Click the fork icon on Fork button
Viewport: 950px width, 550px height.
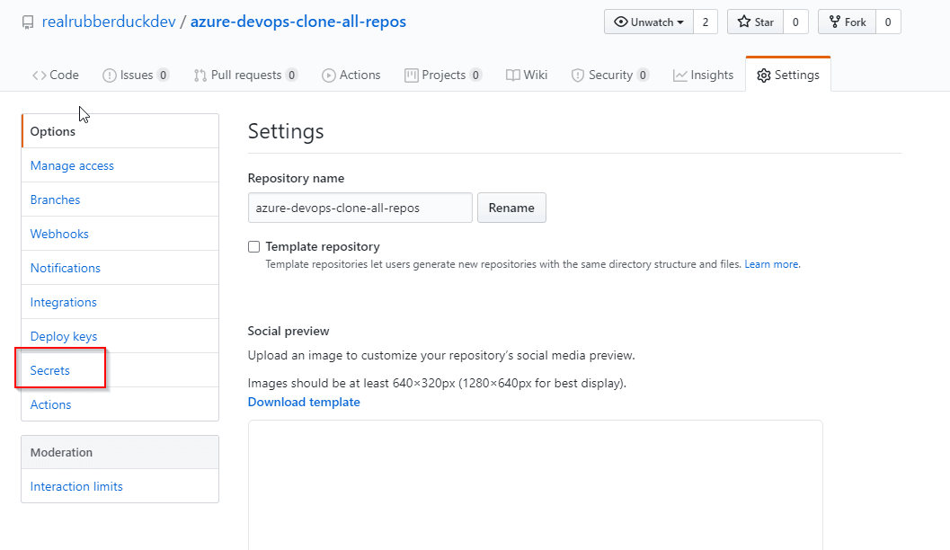(835, 22)
